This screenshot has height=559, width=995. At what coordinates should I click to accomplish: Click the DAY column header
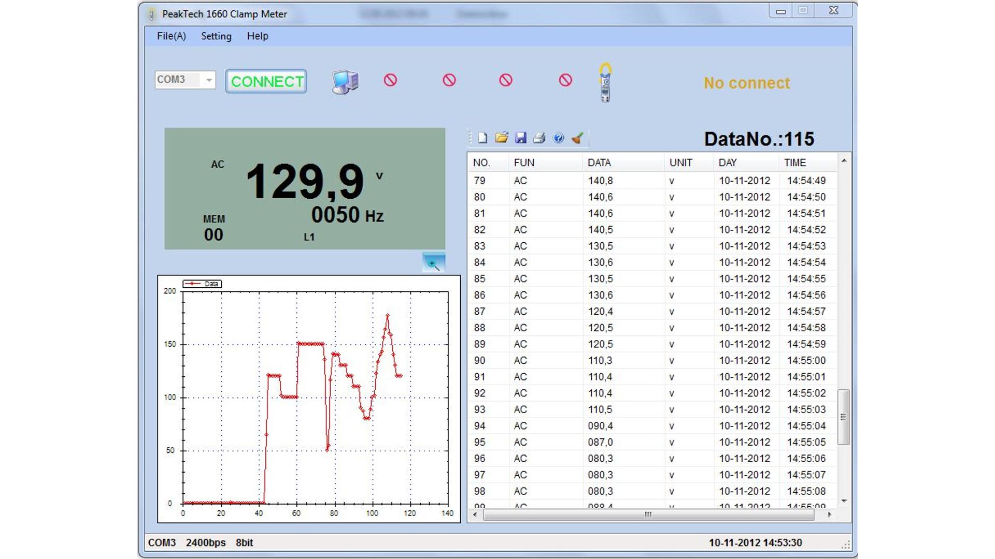[x=746, y=163]
